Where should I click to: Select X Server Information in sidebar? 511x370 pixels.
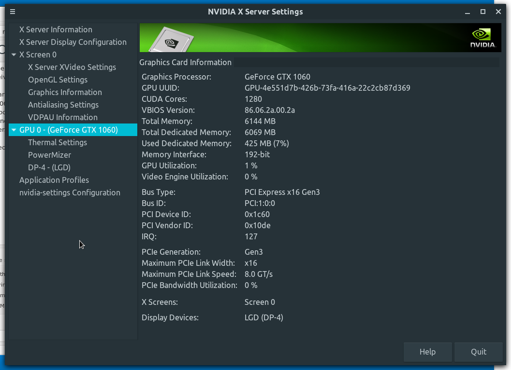coord(56,29)
